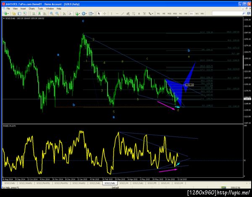This screenshot has width=252, height=197.
Task: Switch timeframe to H4
Action: pyautogui.click(x=186, y=14)
